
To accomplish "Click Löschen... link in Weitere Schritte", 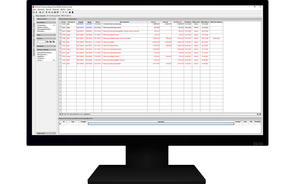I will [40, 60].
